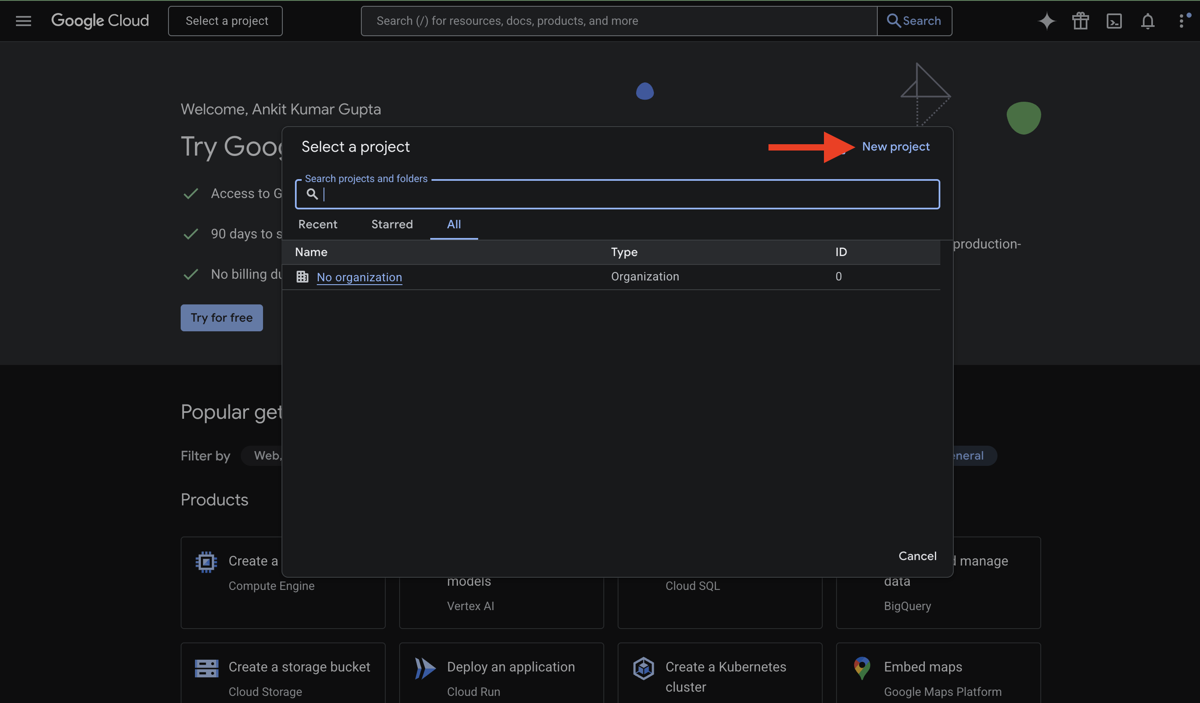Click the top Search button
Image resolution: width=1200 pixels, height=703 pixels.
coord(914,21)
